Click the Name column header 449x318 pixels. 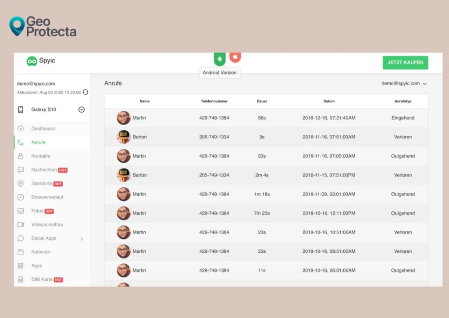(x=145, y=101)
